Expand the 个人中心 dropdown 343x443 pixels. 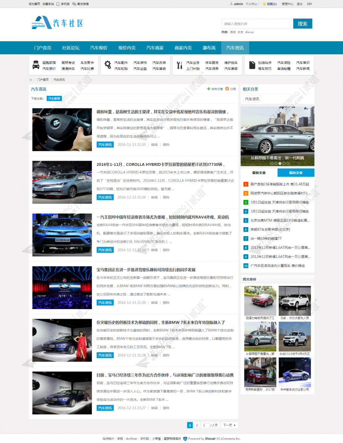pos(253,4)
